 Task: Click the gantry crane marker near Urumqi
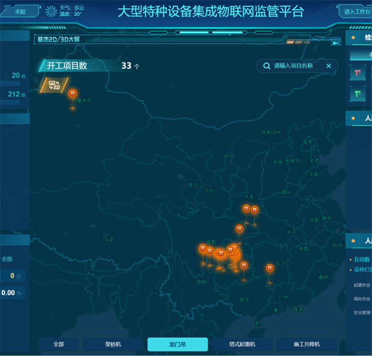coord(72,94)
